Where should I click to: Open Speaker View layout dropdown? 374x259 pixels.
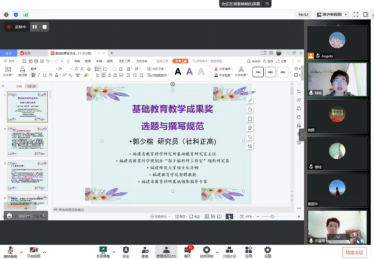331,15
